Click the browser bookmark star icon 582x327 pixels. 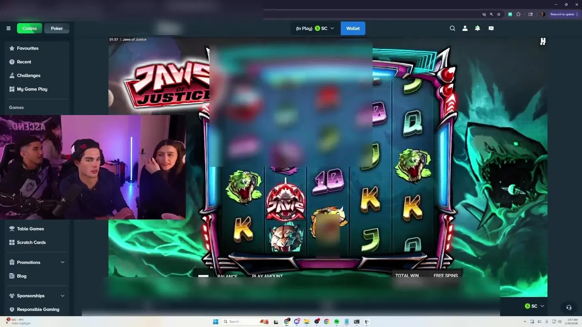coord(499,14)
